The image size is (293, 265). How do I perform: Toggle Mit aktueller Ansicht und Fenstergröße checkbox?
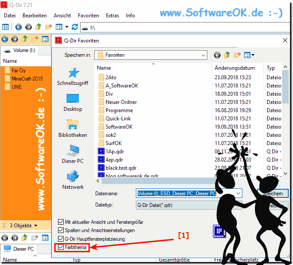pyautogui.click(x=61, y=222)
